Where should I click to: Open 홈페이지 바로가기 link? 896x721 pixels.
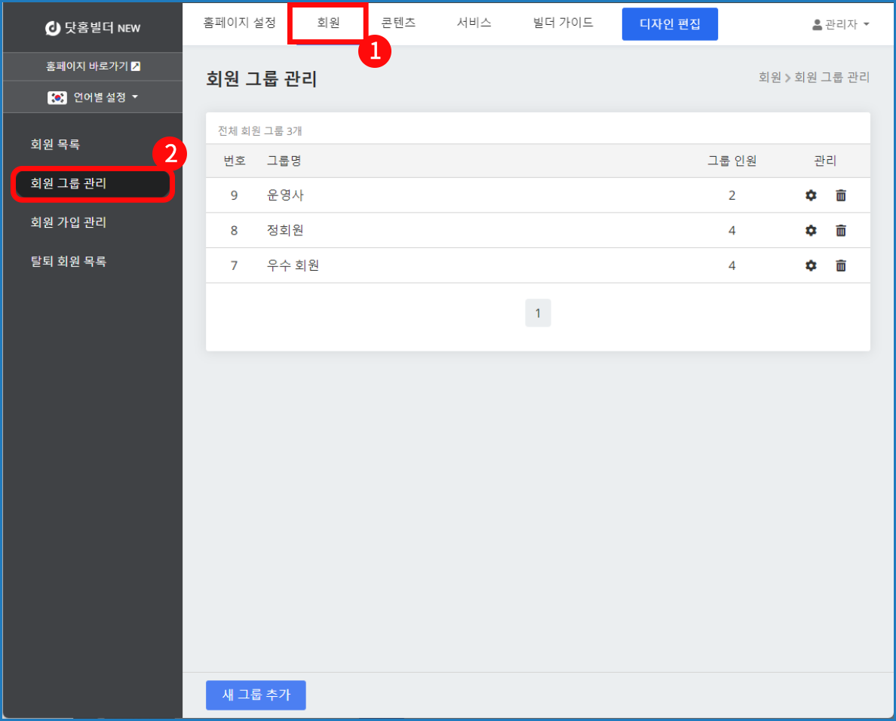click(x=93, y=66)
